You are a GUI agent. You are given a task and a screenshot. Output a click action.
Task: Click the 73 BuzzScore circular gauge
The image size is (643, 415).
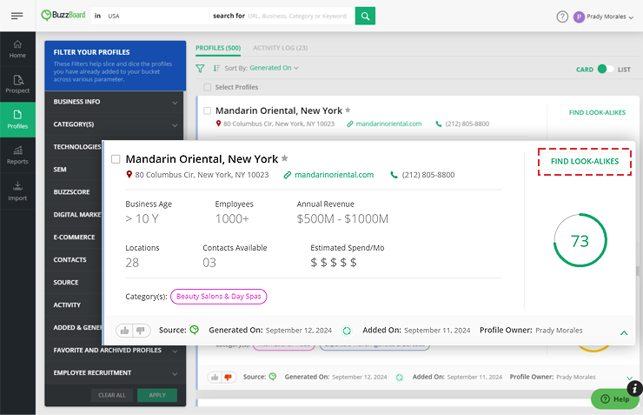(x=580, y=240)
